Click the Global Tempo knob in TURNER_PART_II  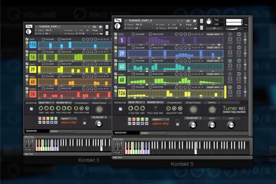point(193,110)
